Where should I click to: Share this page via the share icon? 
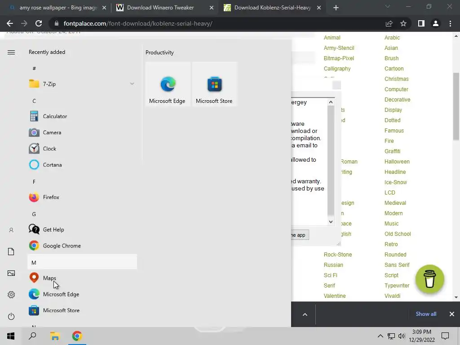tap(389, 23)
